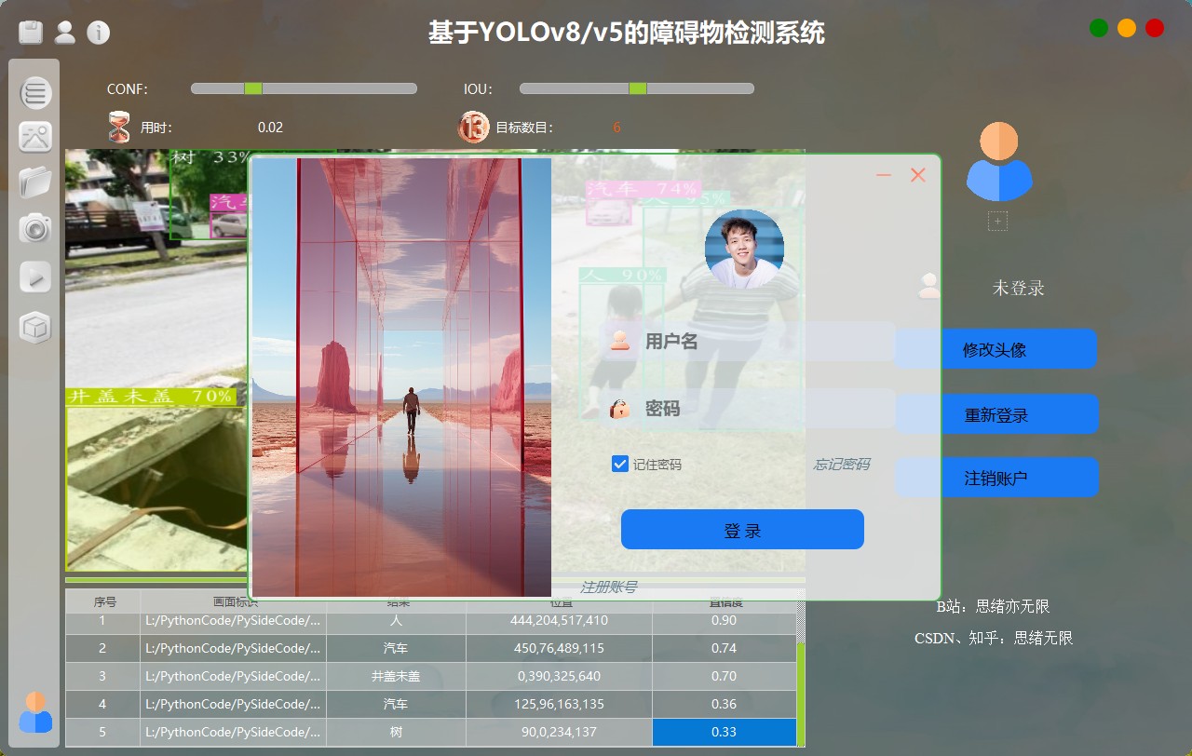Click the 未登录 status text
The image size is (1192, 756).
tap(1019, 288)
